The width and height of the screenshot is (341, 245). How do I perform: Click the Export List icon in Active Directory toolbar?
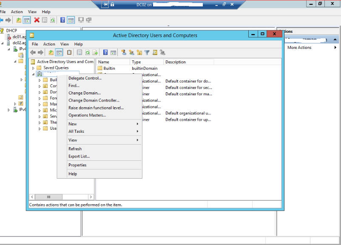click(95, 52)
